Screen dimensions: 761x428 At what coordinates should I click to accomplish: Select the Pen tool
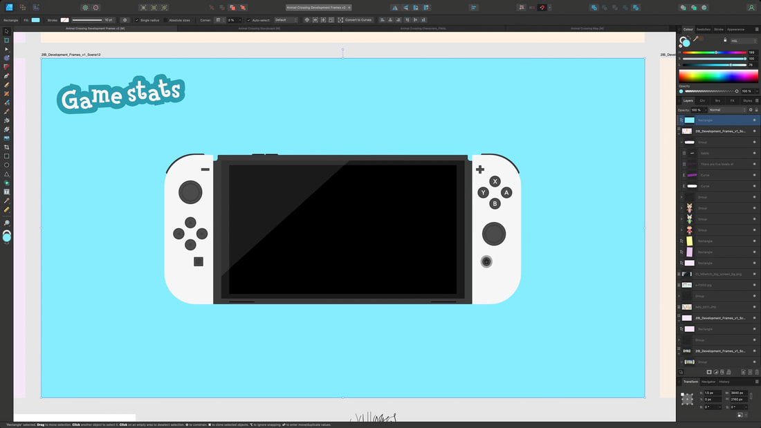click(x=6, y=75)
